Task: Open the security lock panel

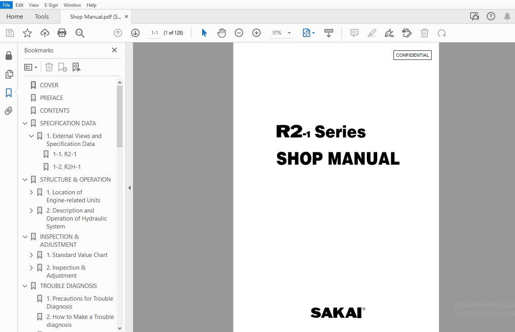Action: 9,56
